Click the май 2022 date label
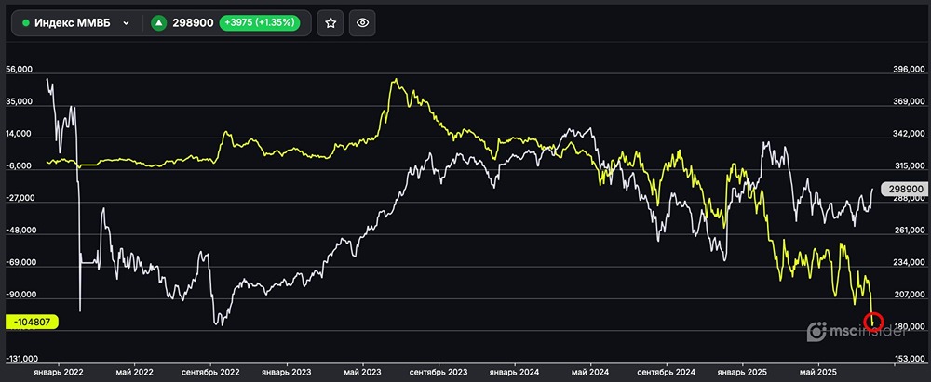The image size is (931, 382). [134, 372]
